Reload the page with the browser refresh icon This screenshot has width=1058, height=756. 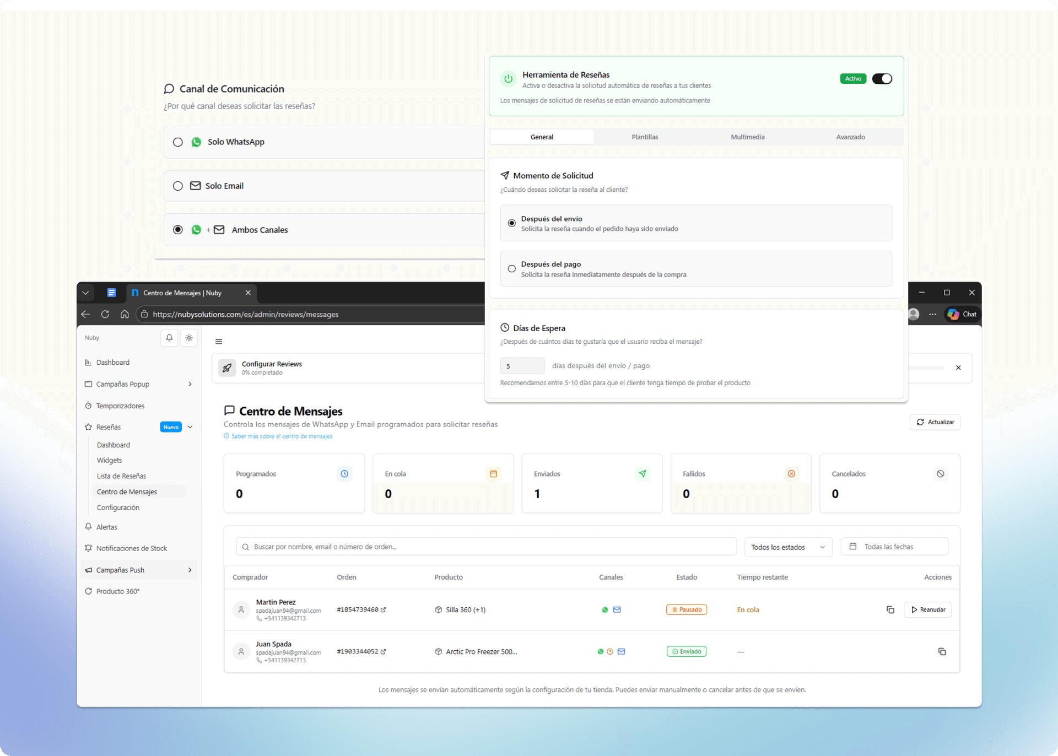(105, 314)
